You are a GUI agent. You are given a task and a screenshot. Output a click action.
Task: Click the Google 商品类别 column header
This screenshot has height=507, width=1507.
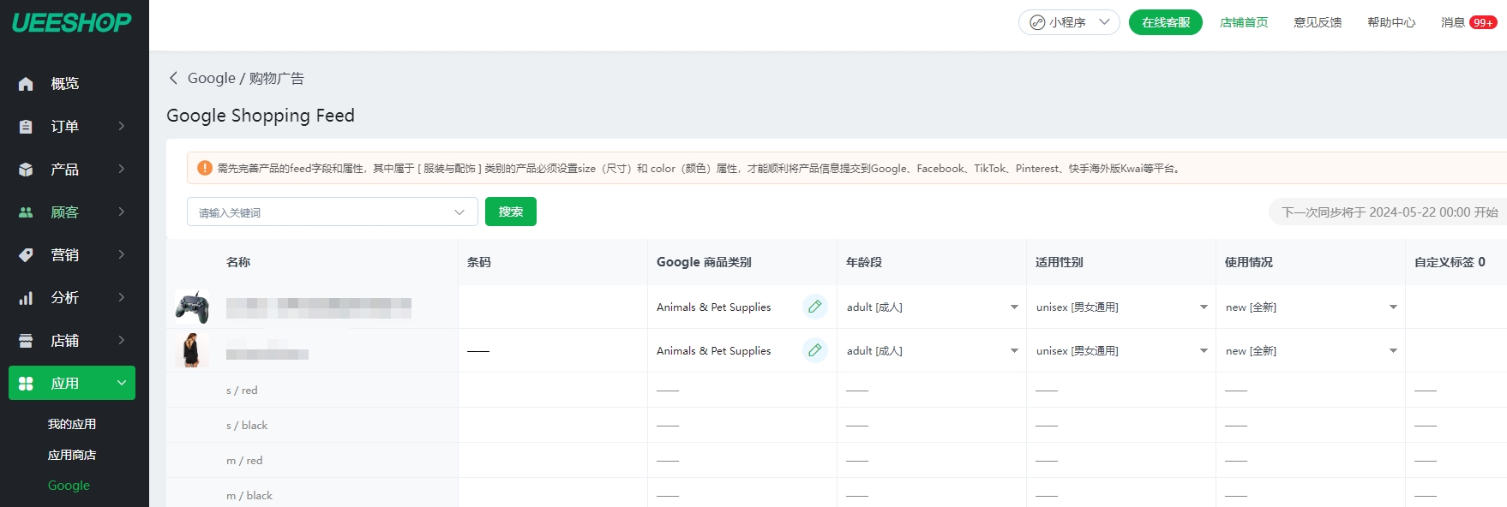pos(704,262)
